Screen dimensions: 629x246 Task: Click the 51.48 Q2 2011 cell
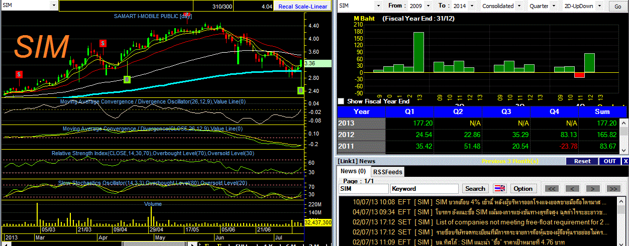coord(458,146)
